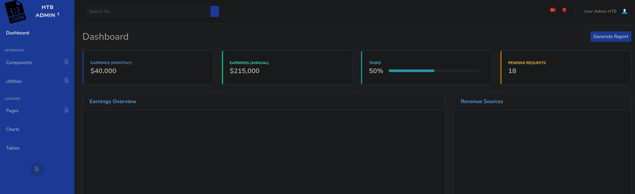This screenshot has width=635, height=194.
Task: Select the Earnings (Monthly) card
Action: 148,67
